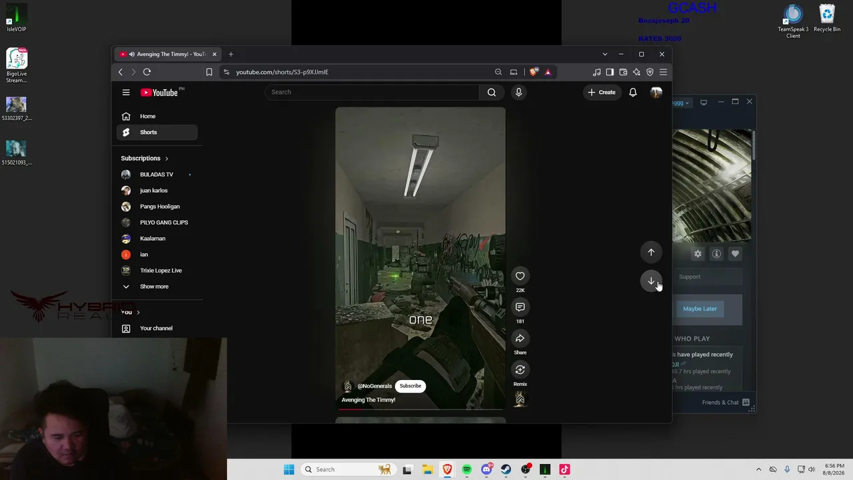Open the media playlist music note icon
Screen dimensions: 853x480
tap(596, 72)
